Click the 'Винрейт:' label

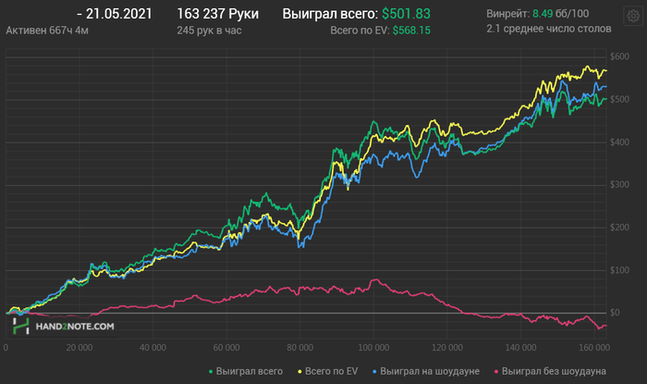pos(508,14)
